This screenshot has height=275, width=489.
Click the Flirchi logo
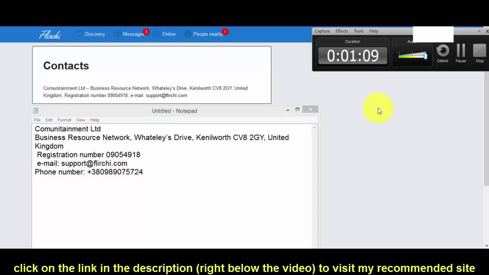pos(50,34)
